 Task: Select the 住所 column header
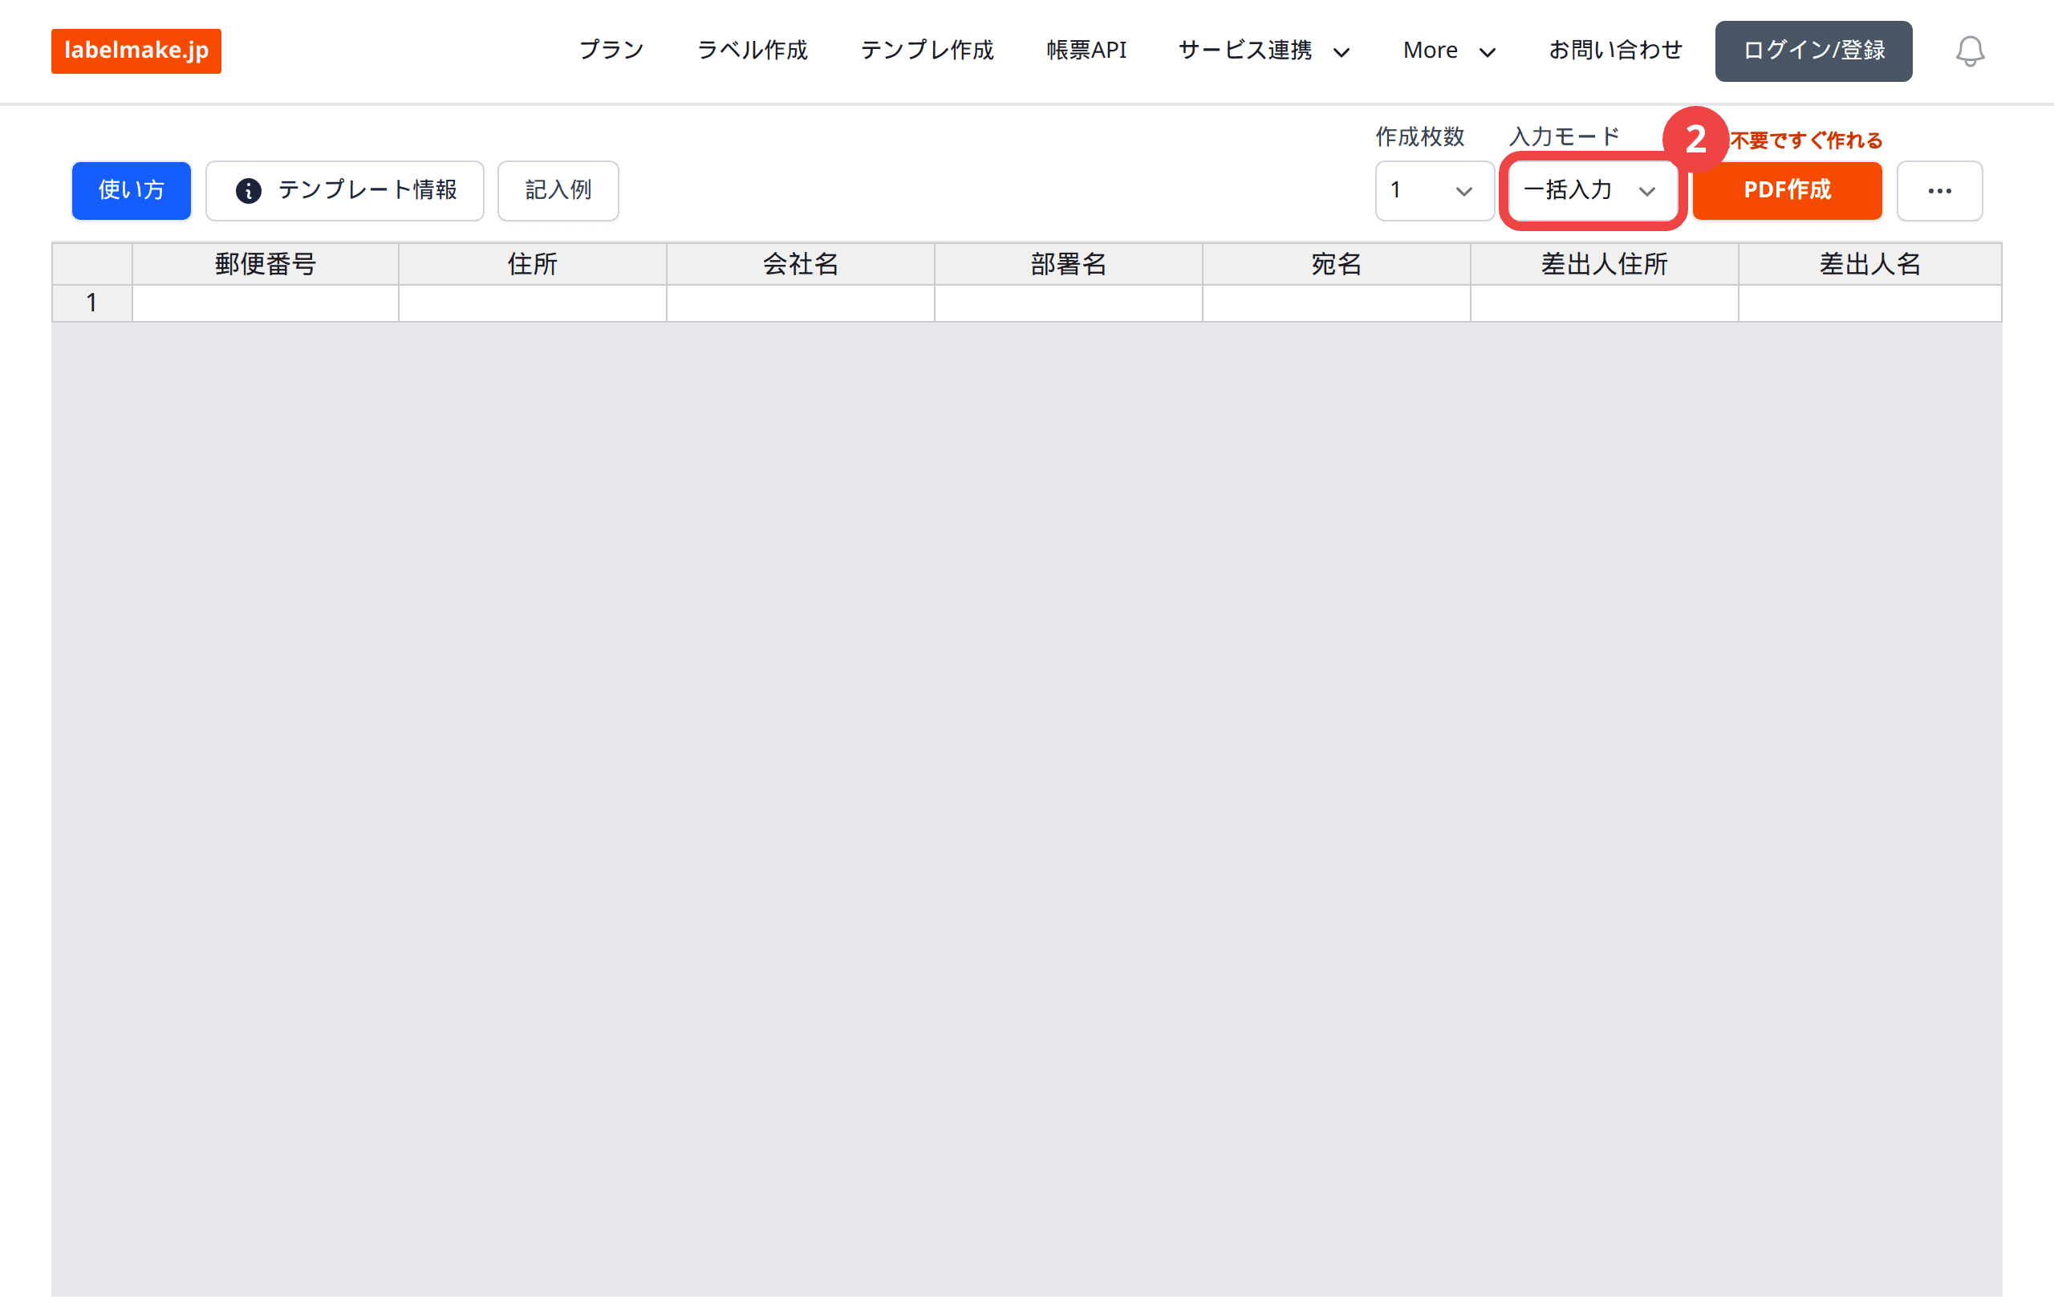pyautogui.click(x=532, y=264)
